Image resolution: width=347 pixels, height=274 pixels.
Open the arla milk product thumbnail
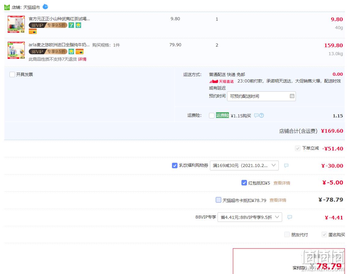pyautogui.click(x=16, y=50)
